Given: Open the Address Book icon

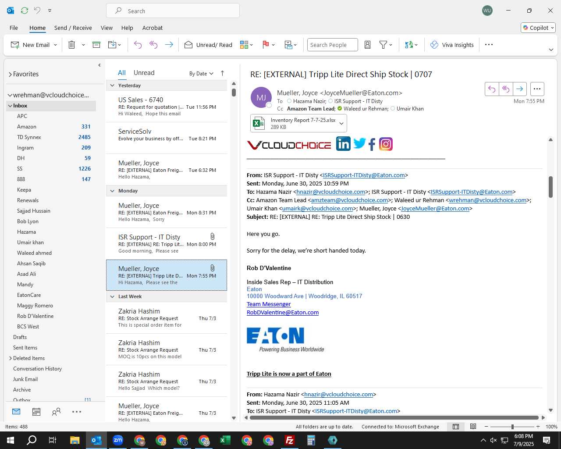Looking at the screenshot, I should click(x=368, y=45).
